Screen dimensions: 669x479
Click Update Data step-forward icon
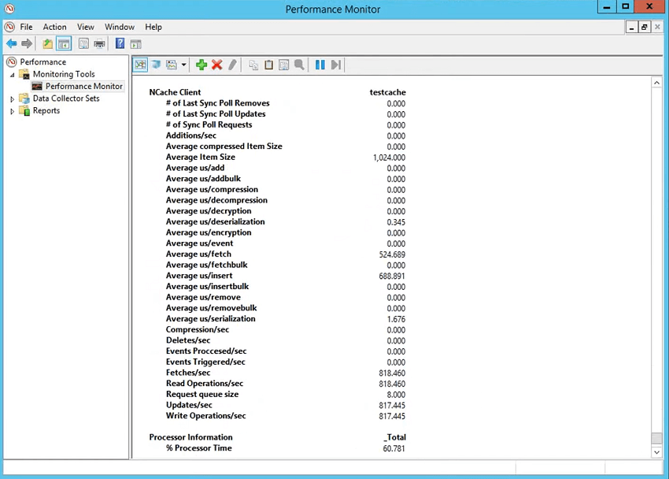click(336, 65)
